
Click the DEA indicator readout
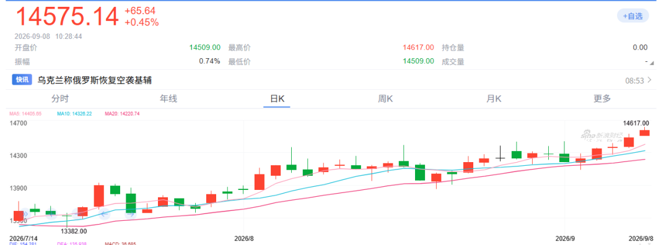[x=72, y=244]
